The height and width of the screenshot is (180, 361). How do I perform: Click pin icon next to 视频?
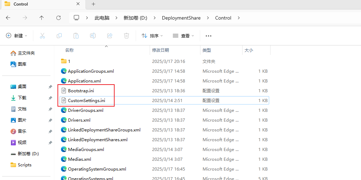pos(50,143)
